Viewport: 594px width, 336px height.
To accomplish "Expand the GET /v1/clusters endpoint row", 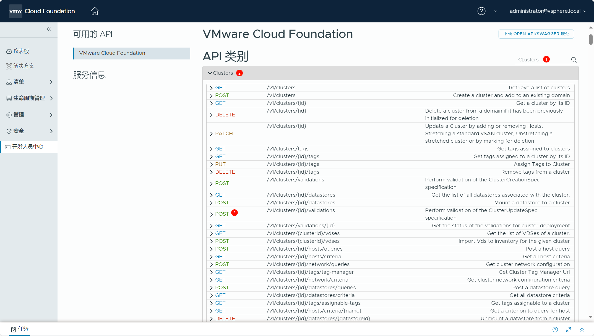I will pos(211,88).
